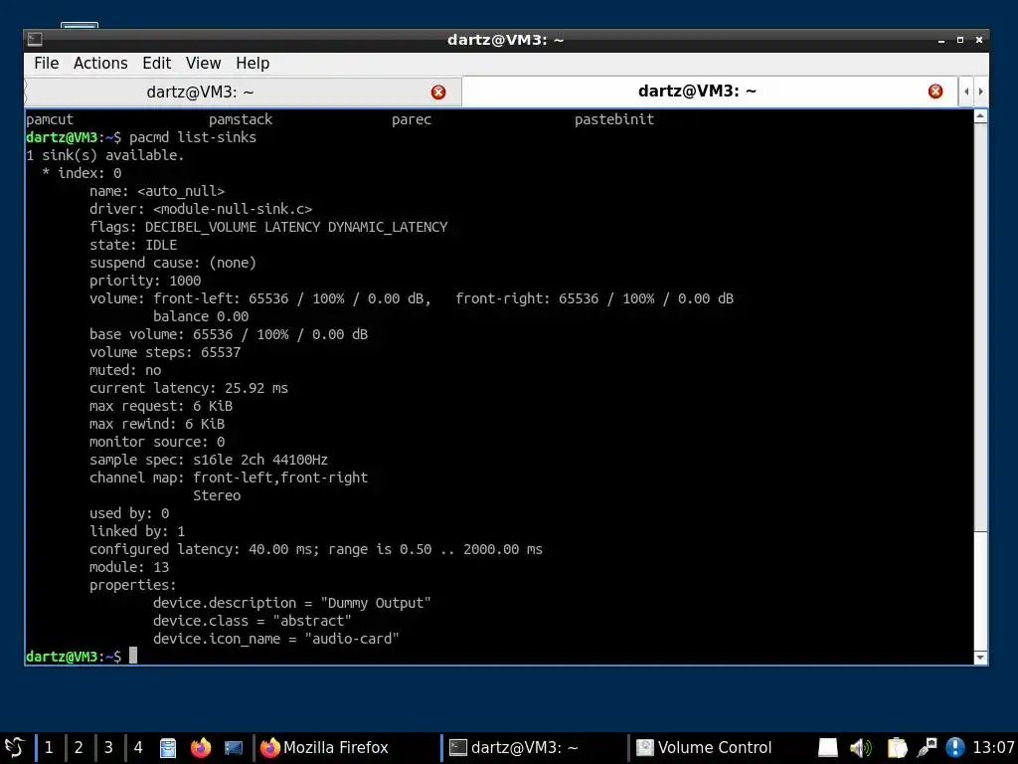Click the white tray icon beside the speaker
The height and width of the screenshot is (764, 1018).
(827, 748)
